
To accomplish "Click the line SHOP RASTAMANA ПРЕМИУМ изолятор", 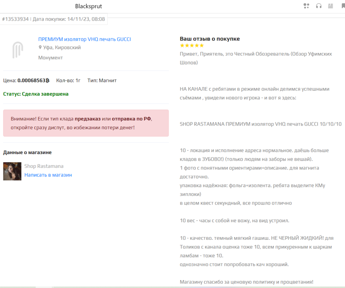I will coord(261,124).
